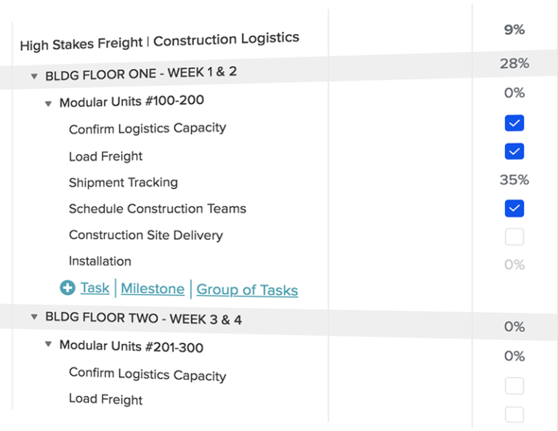Check Load Freight under Units #201-300
Screen dimensions: 558x431
tap(514, 414)
